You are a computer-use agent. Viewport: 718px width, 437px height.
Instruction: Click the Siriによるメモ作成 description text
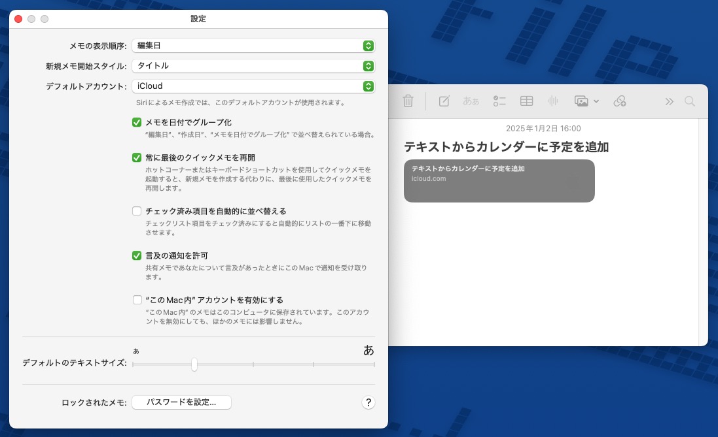[241, 103]
